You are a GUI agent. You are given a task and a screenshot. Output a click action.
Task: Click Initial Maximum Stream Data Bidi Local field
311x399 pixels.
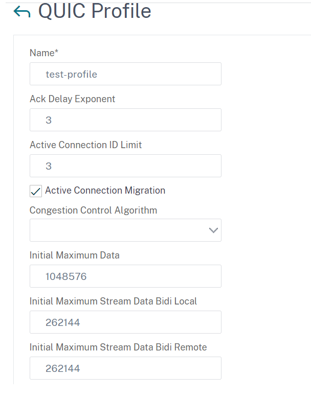[125, 322]
